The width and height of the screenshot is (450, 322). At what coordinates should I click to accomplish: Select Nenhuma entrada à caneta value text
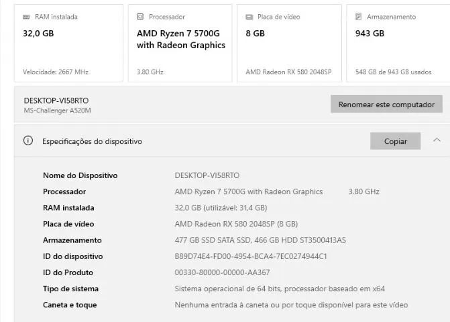point(291,305)
